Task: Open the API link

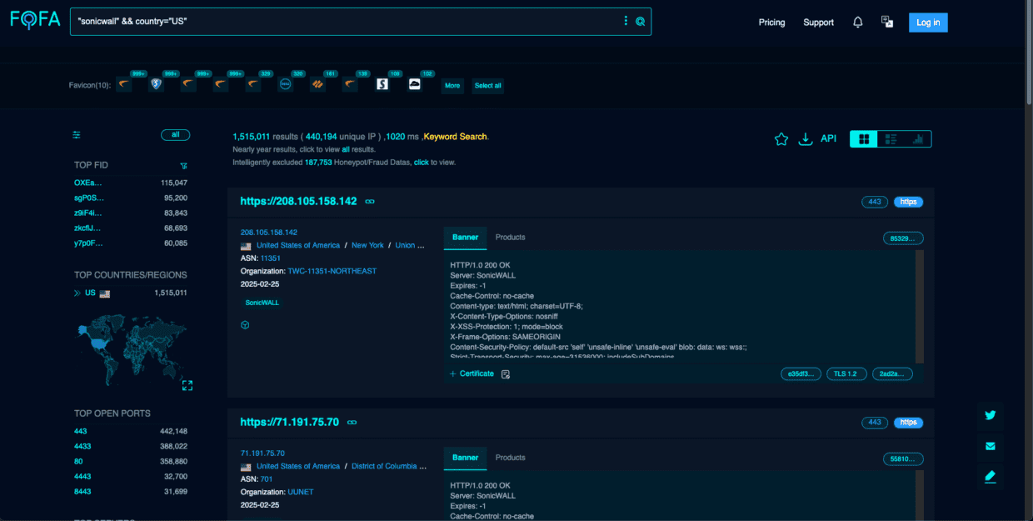Action: coord(828,139)
